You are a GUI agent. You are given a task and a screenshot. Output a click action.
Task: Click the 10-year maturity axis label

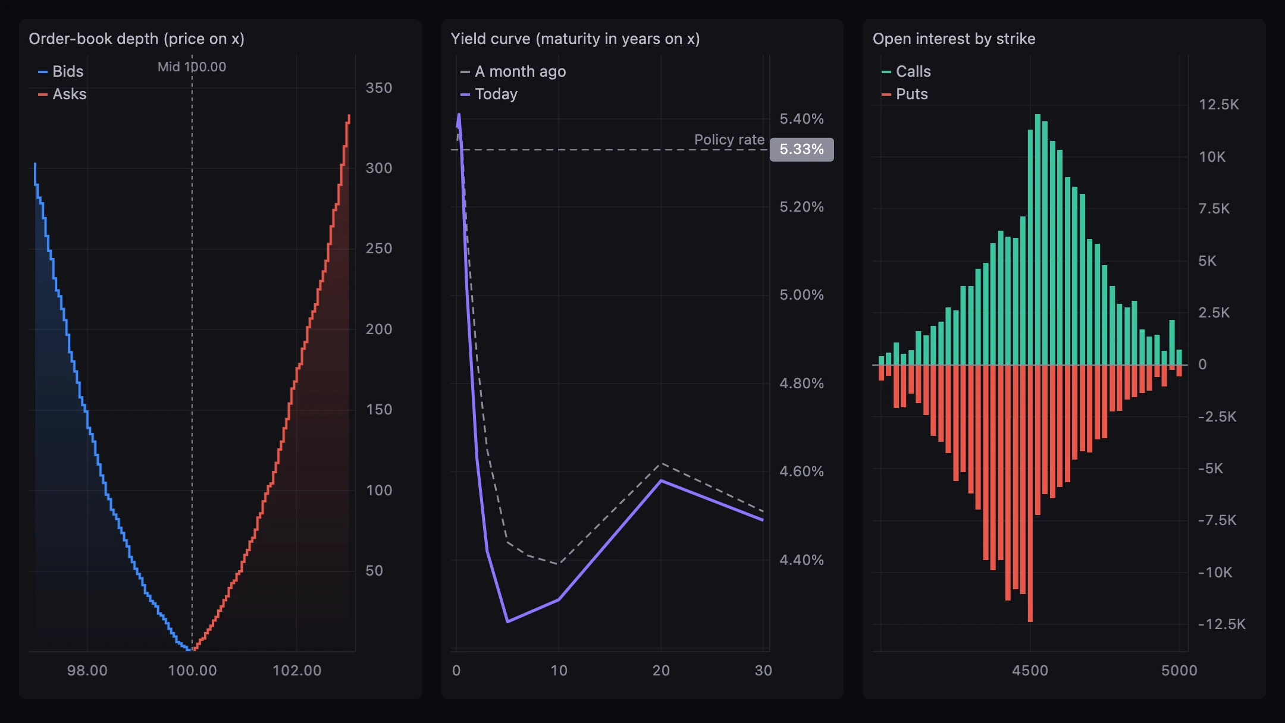coord(559,671)
